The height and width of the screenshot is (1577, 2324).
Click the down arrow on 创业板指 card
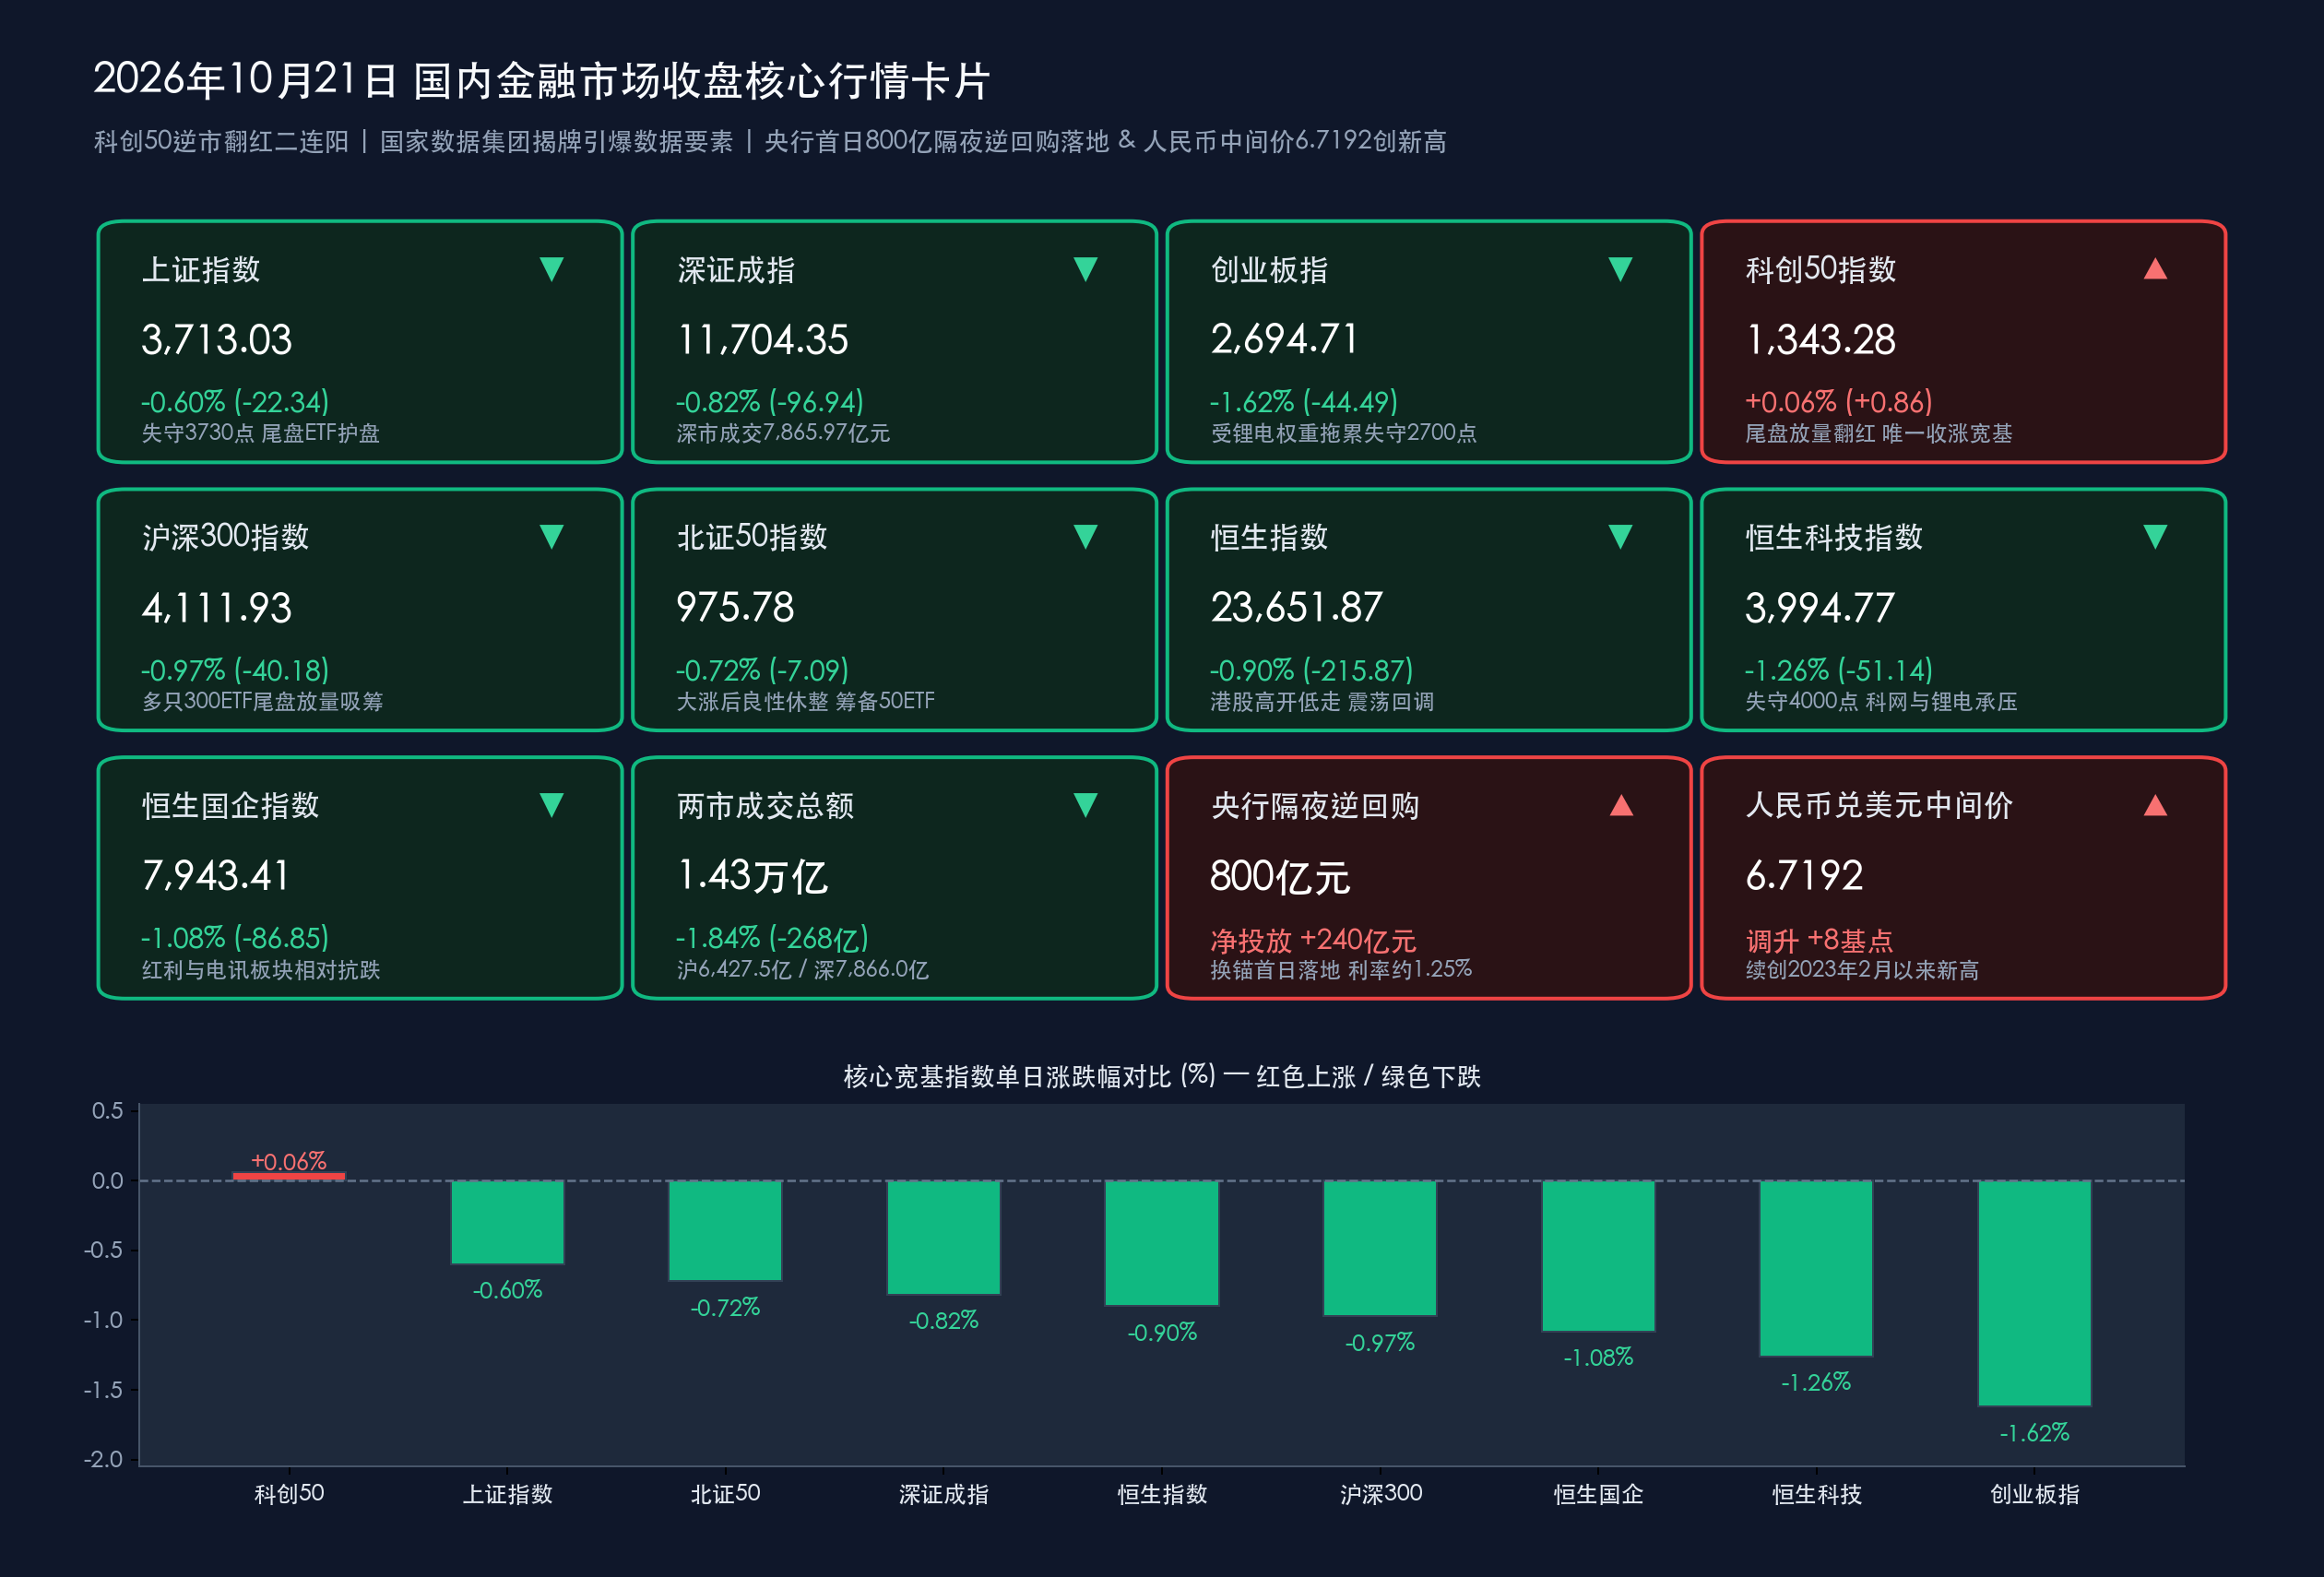pyautogui.click(x=1621, y=269)
